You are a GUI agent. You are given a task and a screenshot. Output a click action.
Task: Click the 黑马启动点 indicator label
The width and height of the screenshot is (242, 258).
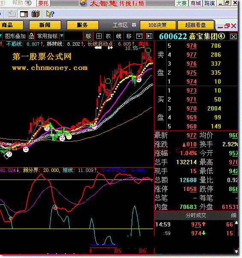[113, 170]
